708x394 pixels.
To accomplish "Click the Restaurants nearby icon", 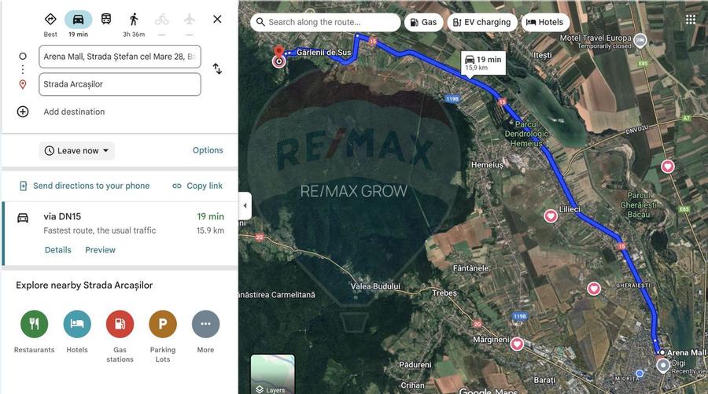I will pyautogui.click(x=35, y=324).
